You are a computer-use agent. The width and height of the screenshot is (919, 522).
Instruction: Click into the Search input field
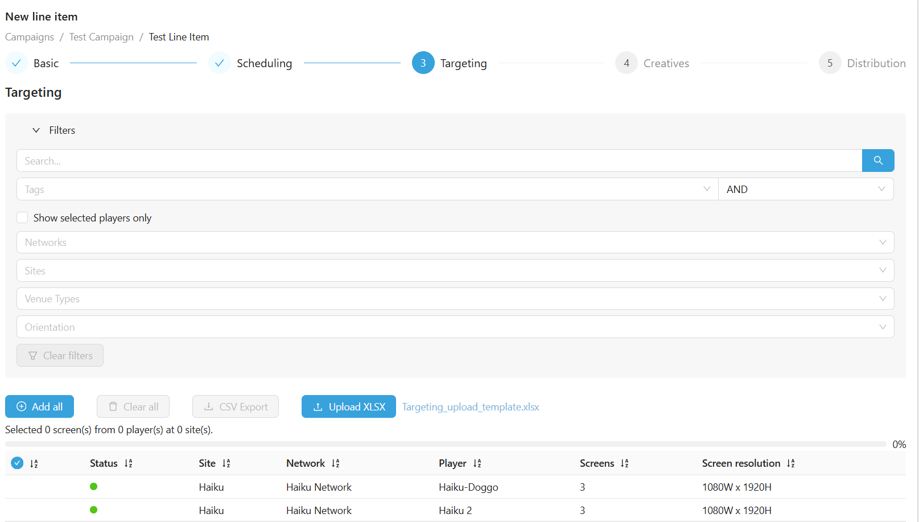439,161
